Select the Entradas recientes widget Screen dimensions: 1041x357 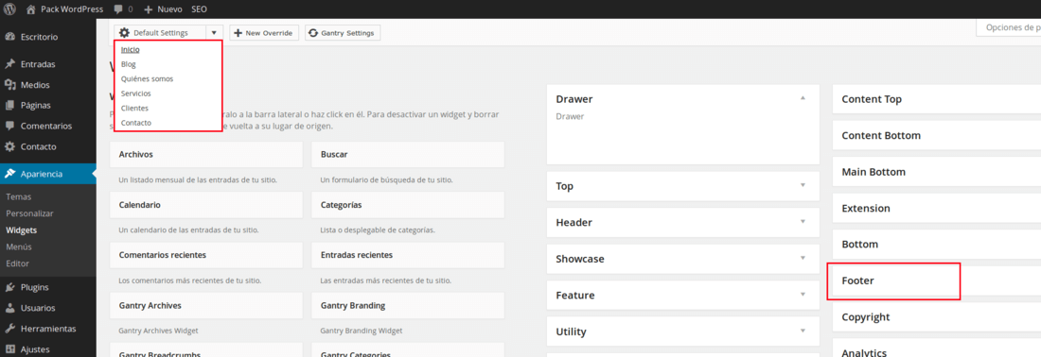click(x=408, y=255)
